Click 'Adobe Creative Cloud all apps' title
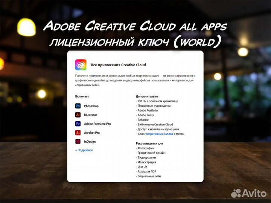The image size is (271, 203). tap(135, 26)
